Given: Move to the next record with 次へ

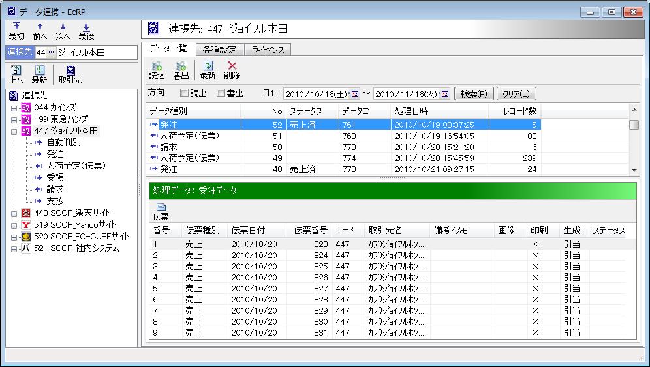Looking at the screenshot, I should 63,31.
